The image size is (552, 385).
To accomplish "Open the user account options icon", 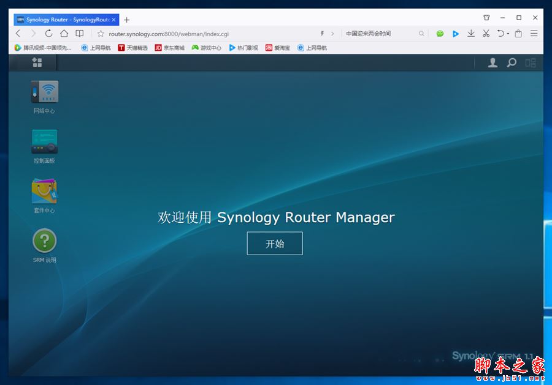I will pos(493,63).
